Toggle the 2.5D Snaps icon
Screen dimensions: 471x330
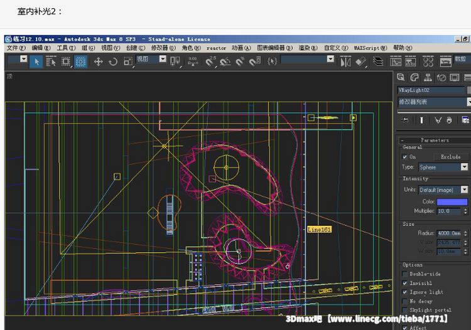point(210,62)
